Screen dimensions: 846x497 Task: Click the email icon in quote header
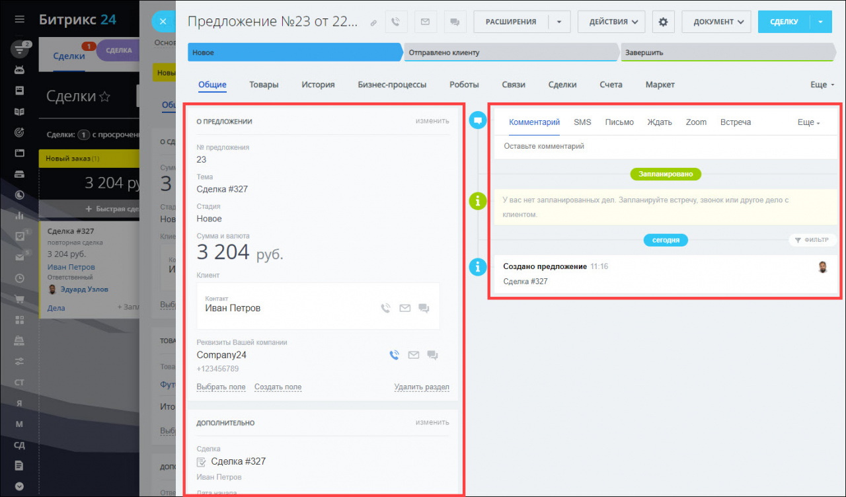click(425, 22)
